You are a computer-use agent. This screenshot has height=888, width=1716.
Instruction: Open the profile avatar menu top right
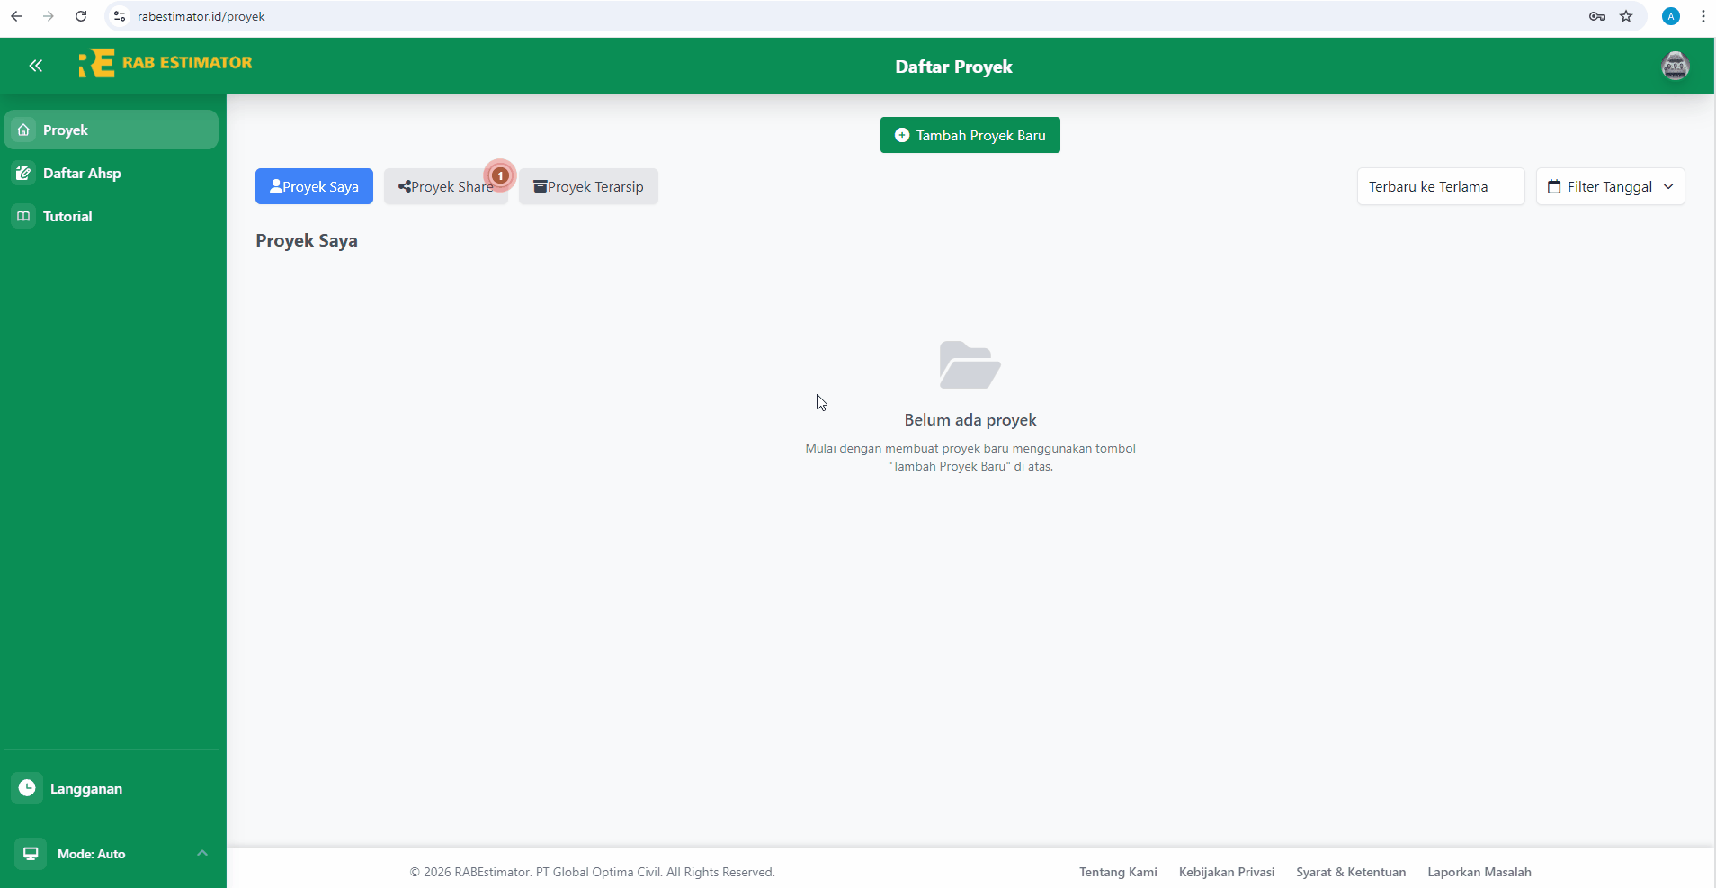1676,66
